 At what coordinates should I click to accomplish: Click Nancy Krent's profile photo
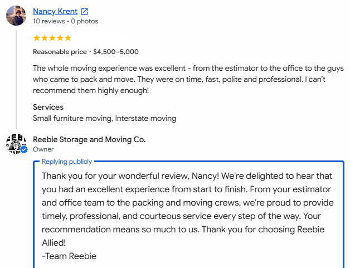(16, 16)
